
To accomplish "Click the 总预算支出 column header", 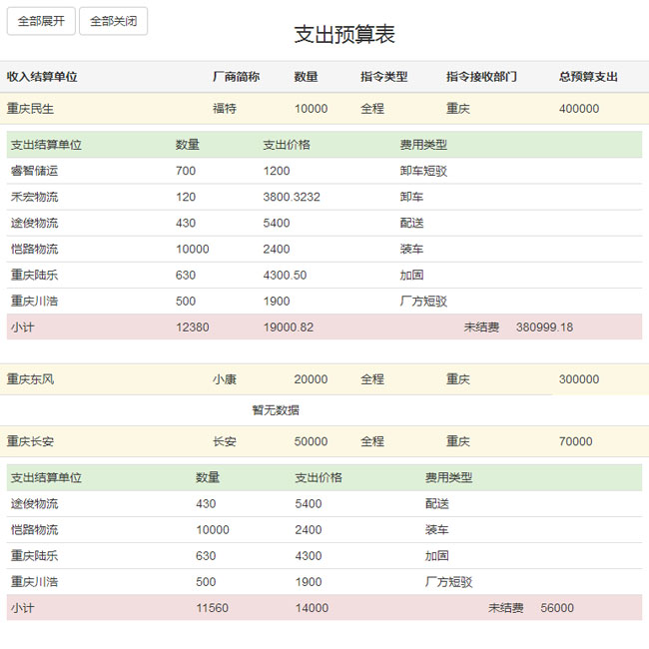I will pos(588,77).
